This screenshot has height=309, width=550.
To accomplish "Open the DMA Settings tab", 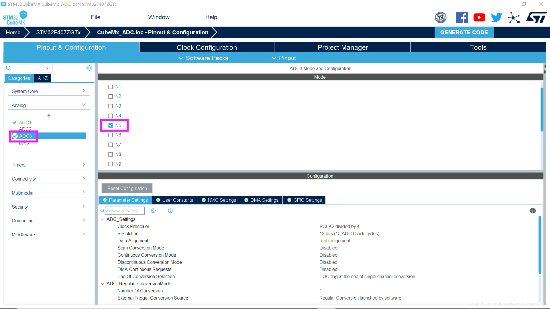I will 261,200.
